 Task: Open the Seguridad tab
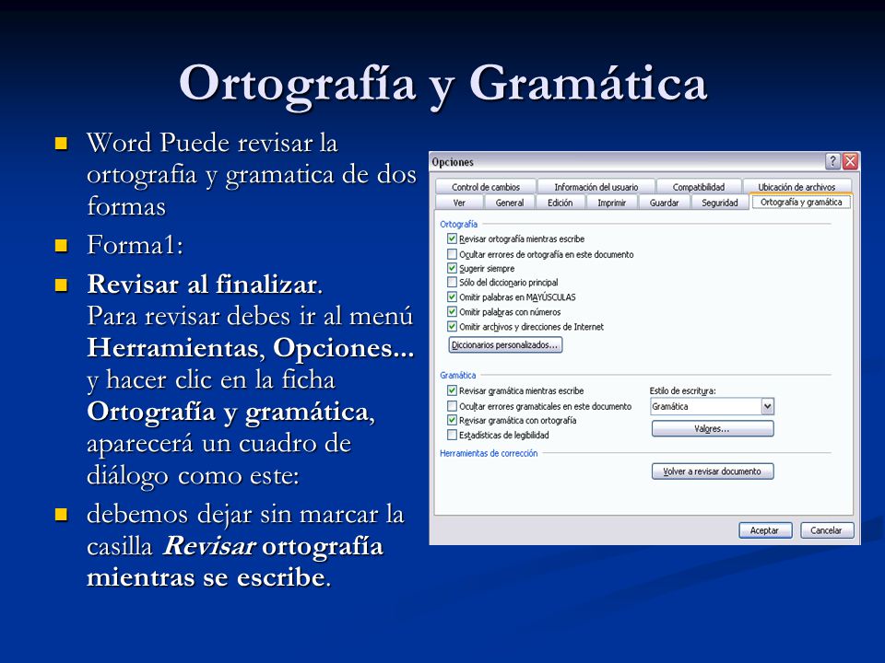[720, 203]
